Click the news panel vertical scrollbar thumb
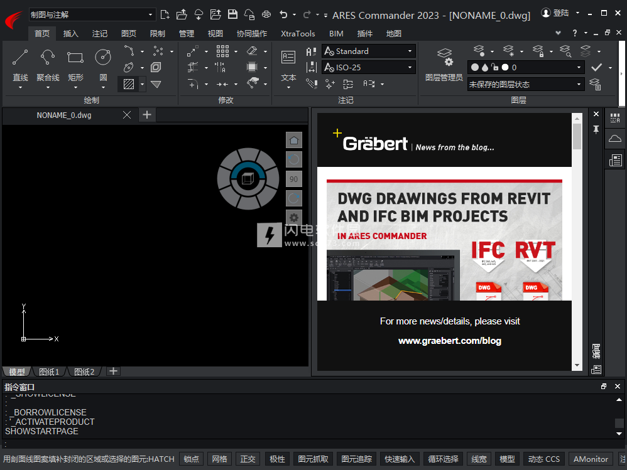The image size is (627, 470). [577, 136]
